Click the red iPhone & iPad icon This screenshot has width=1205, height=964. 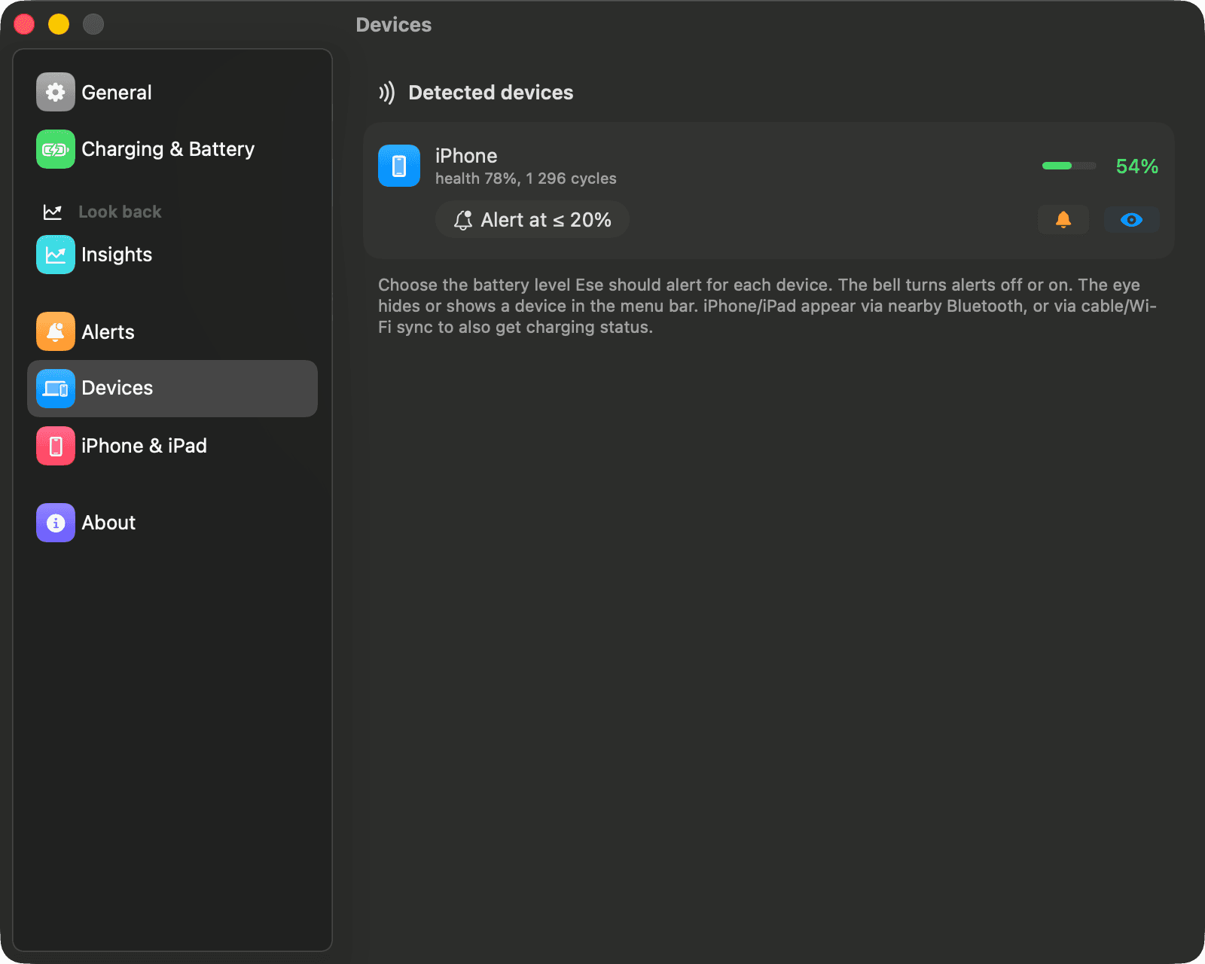56,446
